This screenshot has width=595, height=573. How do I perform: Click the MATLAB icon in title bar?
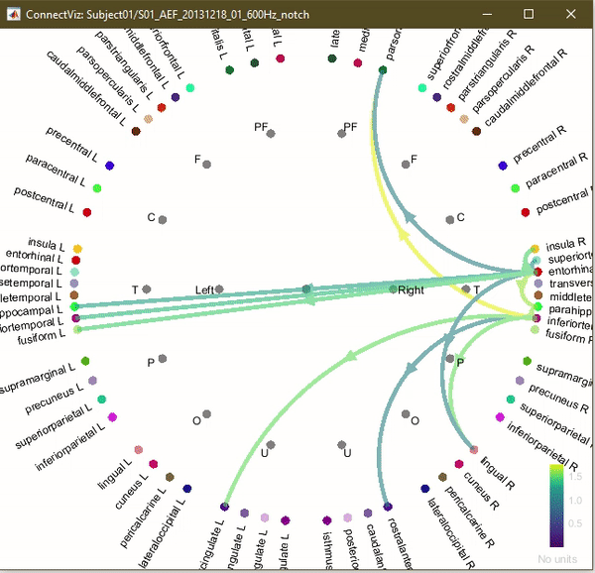click(13, 14)
